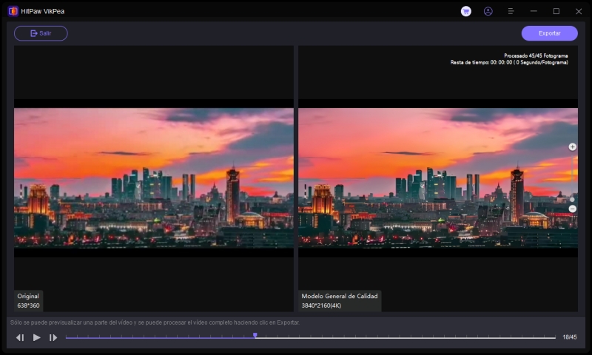Open the shopping cart icon
Screen dimensions: 592x355
pyautogui.click(x=465, y=11)
